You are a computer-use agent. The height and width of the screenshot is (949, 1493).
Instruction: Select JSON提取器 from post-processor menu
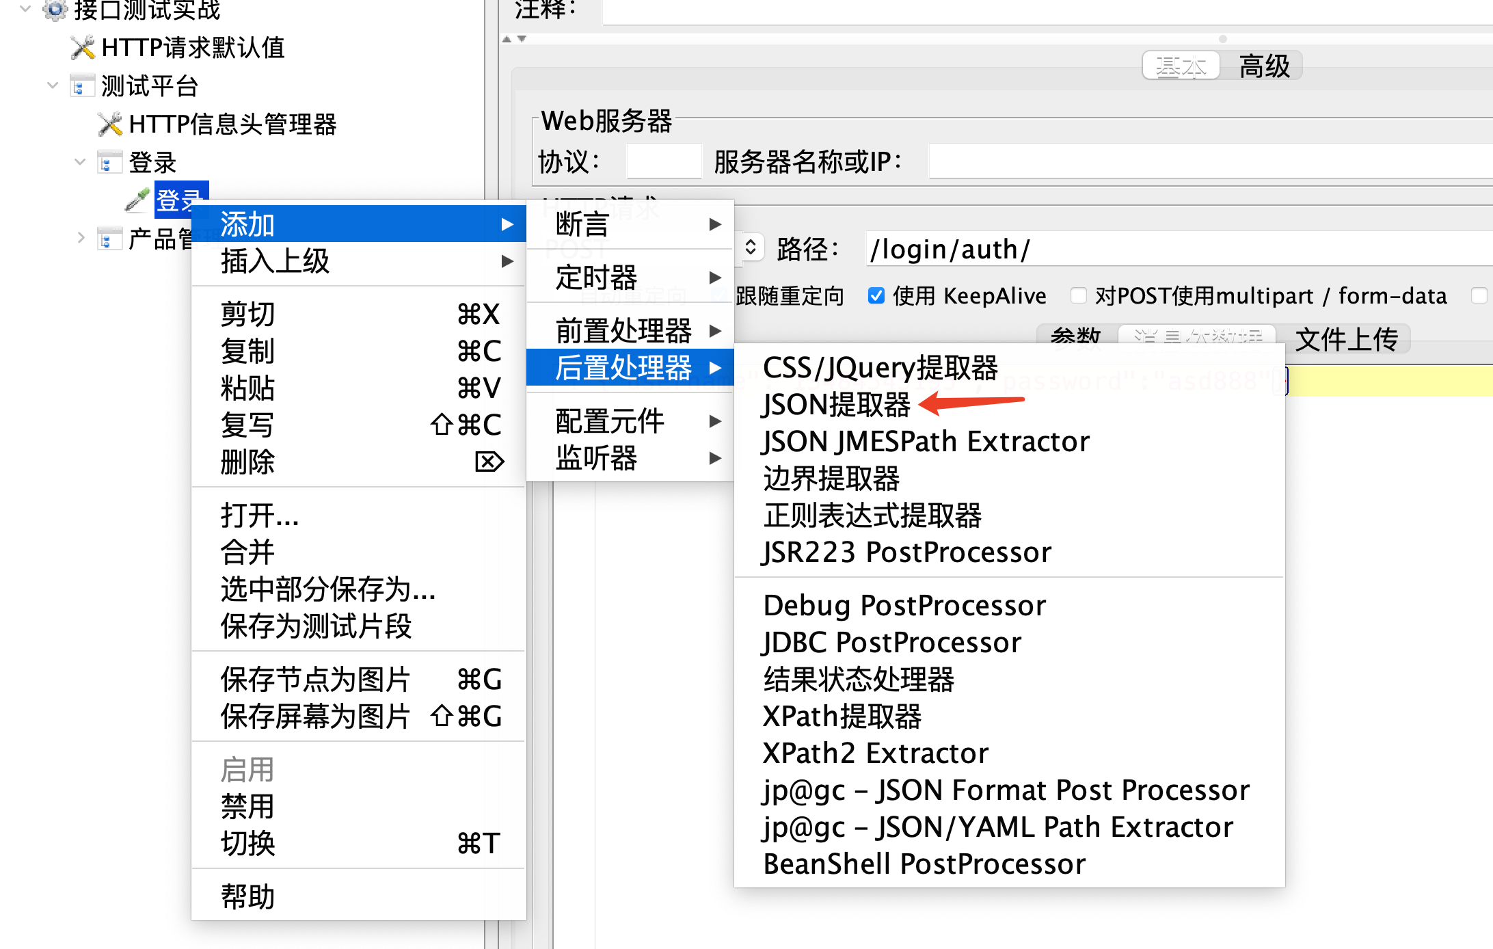pyautogui.click(x=837, y=405)
